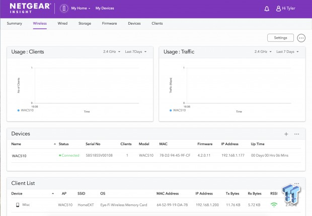This screenshot has width=312, height=216.
Task: Open the user profile icon
Action: 278,9
